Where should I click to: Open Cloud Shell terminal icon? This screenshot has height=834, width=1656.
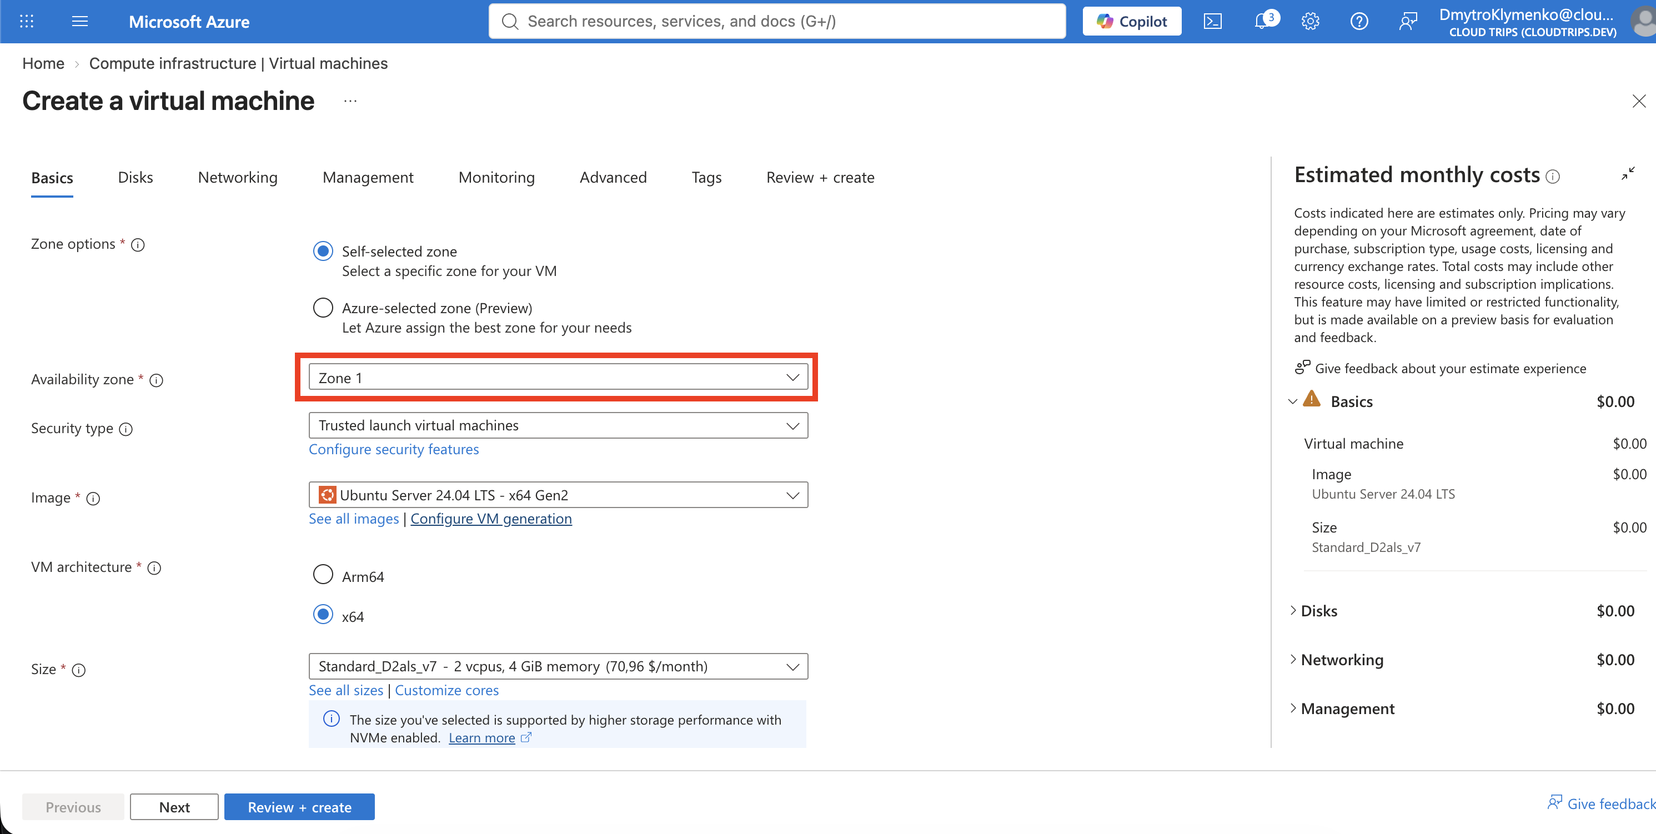[1212, 21]
